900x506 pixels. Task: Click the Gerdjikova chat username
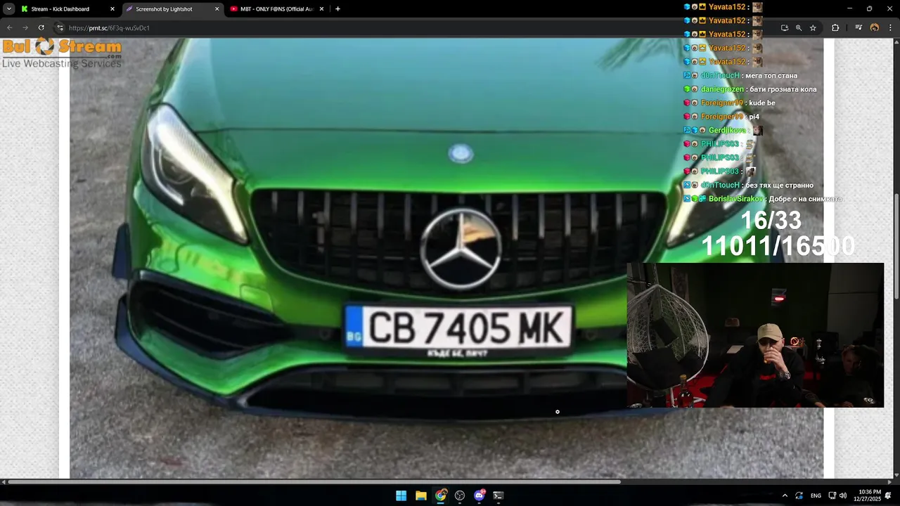[x=727, y=130]
